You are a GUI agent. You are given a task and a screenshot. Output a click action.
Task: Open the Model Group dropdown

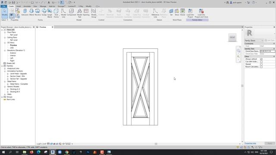point(94,13)
